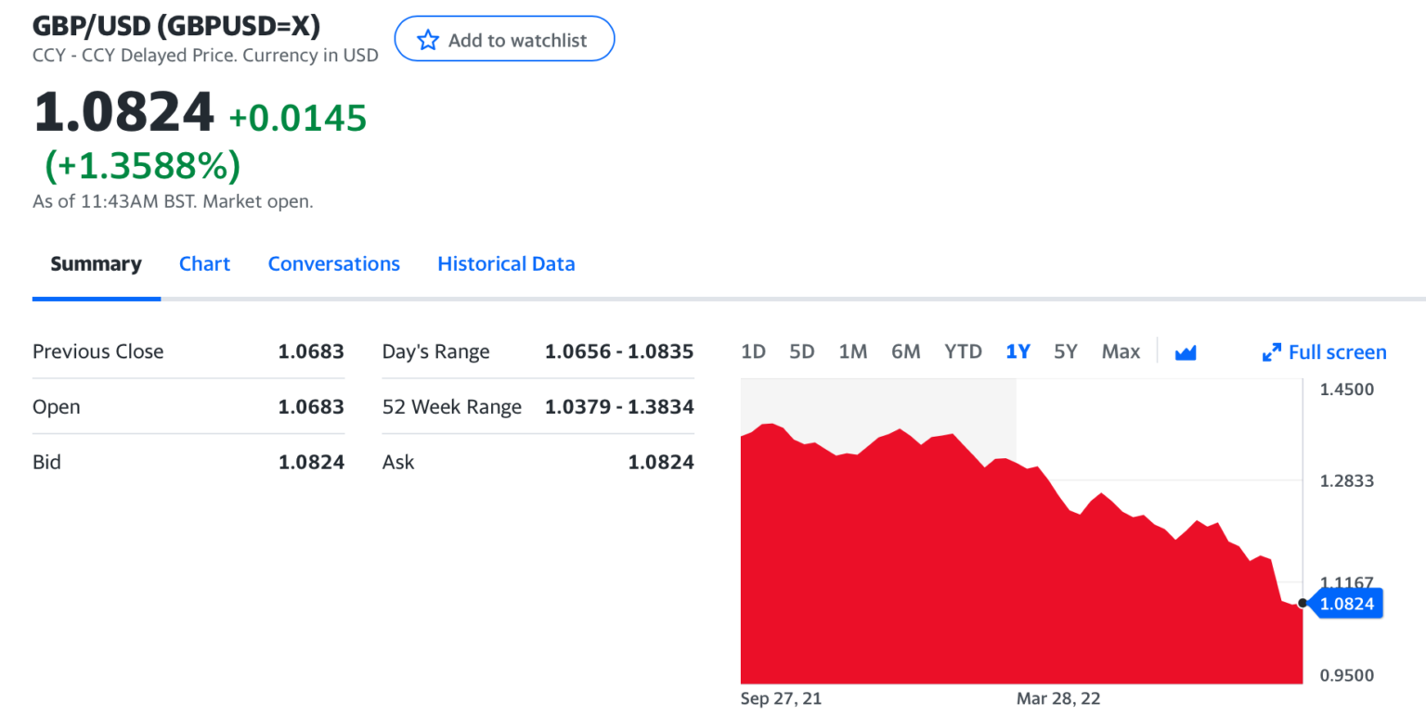1426x715 pixels.
Task: View the Historical Data tab
Action: pyautogui.click(x=506, y=264)
